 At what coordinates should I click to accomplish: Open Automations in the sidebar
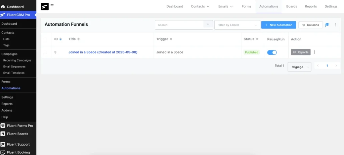[11, 88]
